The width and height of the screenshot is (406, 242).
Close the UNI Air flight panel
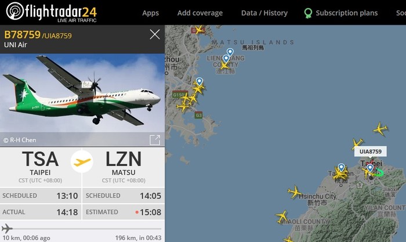click(155, 34)
